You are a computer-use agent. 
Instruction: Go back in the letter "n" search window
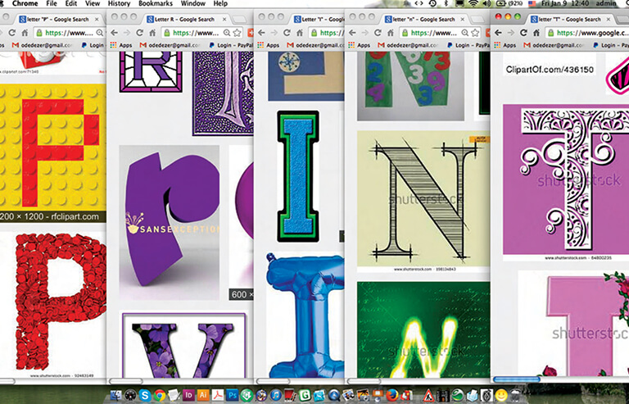352,33
